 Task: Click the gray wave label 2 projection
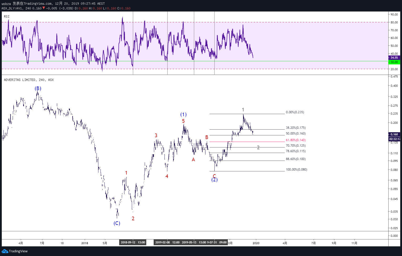click(258, 148)
